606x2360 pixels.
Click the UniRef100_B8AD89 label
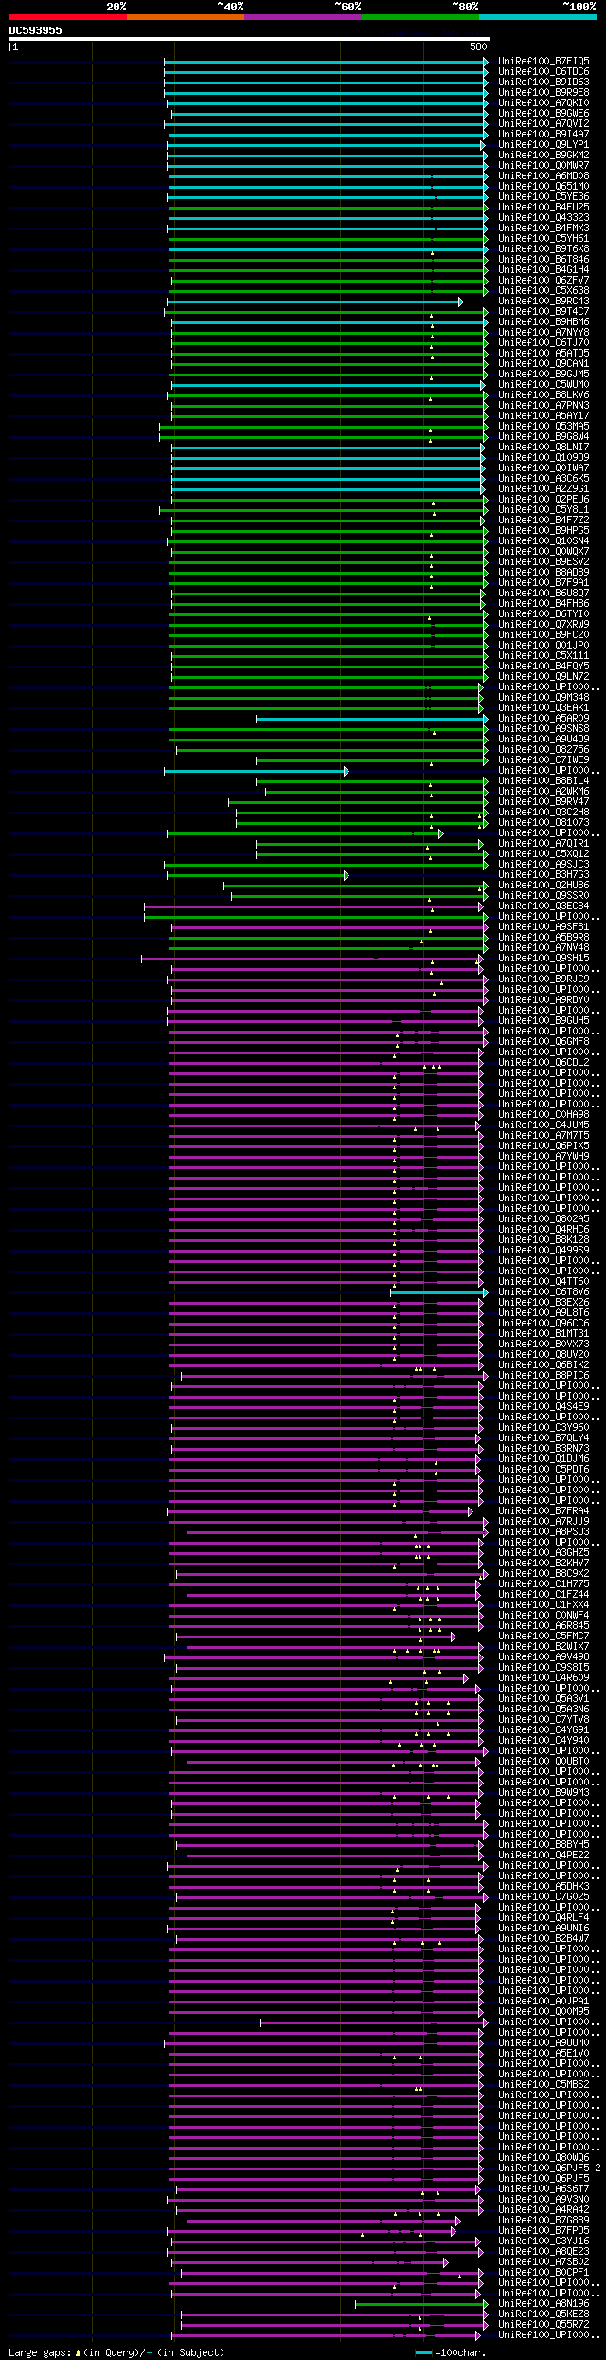click(544, 572)
